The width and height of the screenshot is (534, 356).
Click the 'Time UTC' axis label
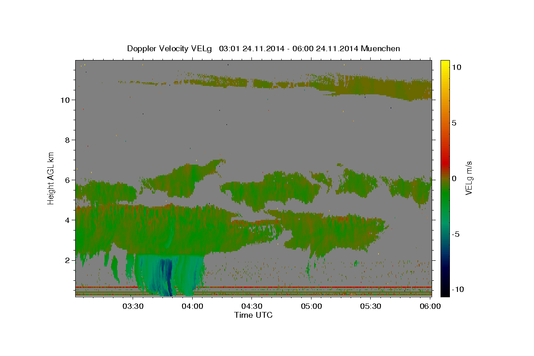tap(253, 315)
